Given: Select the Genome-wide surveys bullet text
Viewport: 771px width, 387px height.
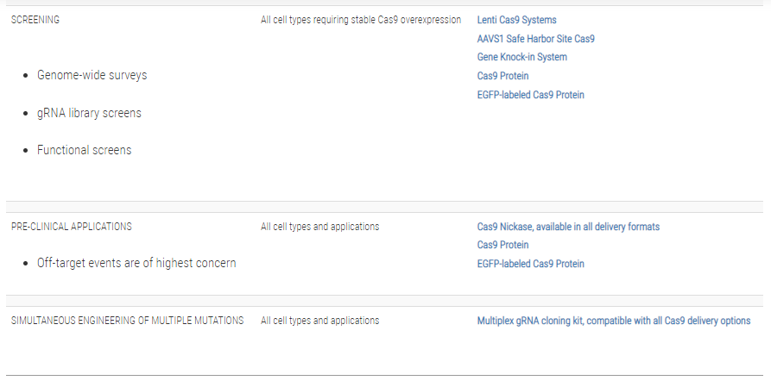Looking at the screenshot, I should (92, 75).
